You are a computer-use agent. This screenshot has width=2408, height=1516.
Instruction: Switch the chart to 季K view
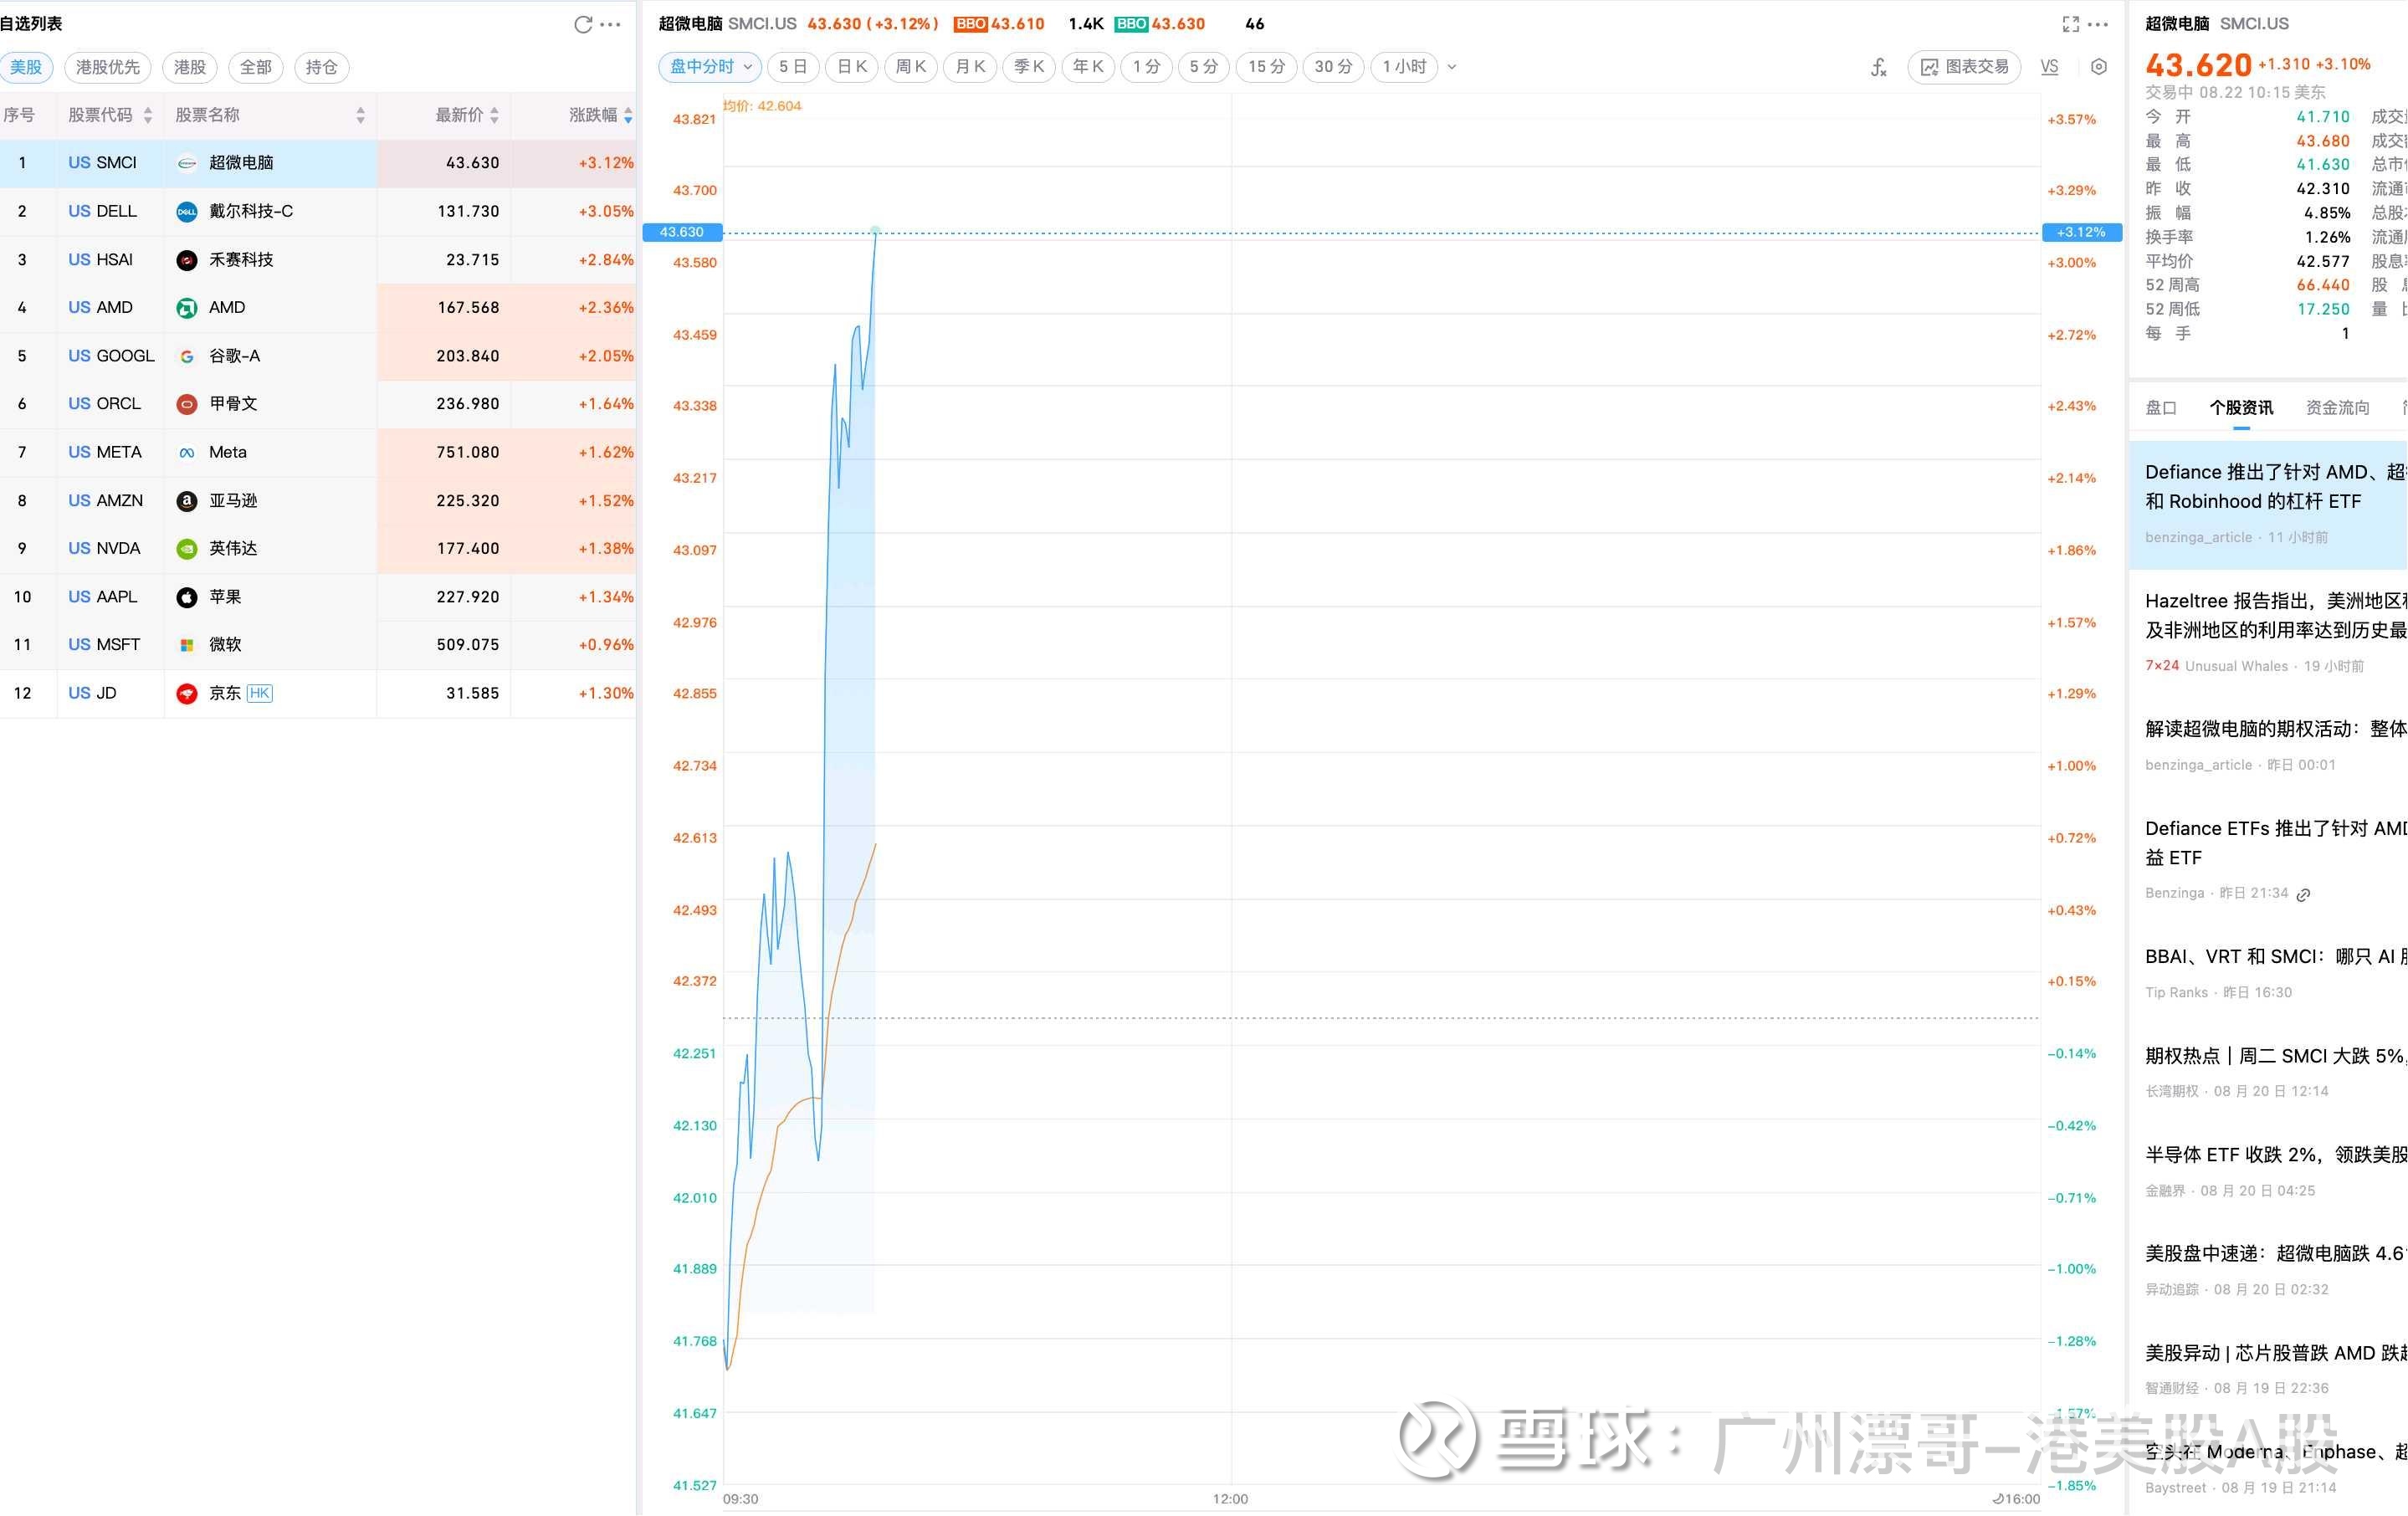click(1029, 67)
